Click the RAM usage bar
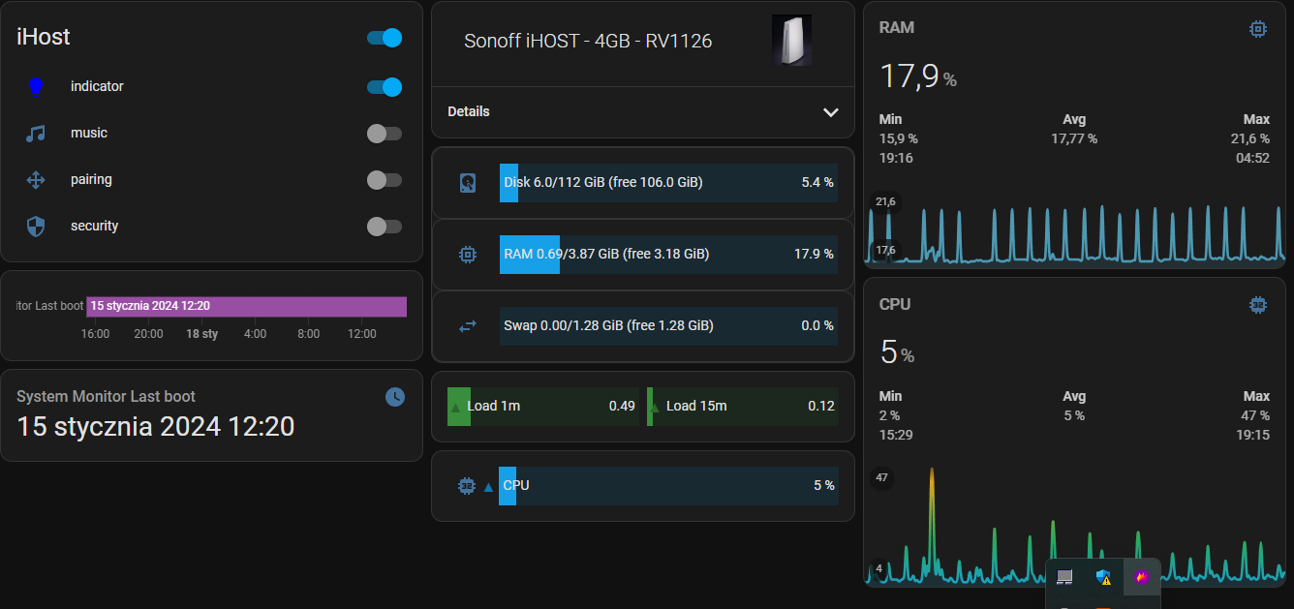 (x=668, y=255)
